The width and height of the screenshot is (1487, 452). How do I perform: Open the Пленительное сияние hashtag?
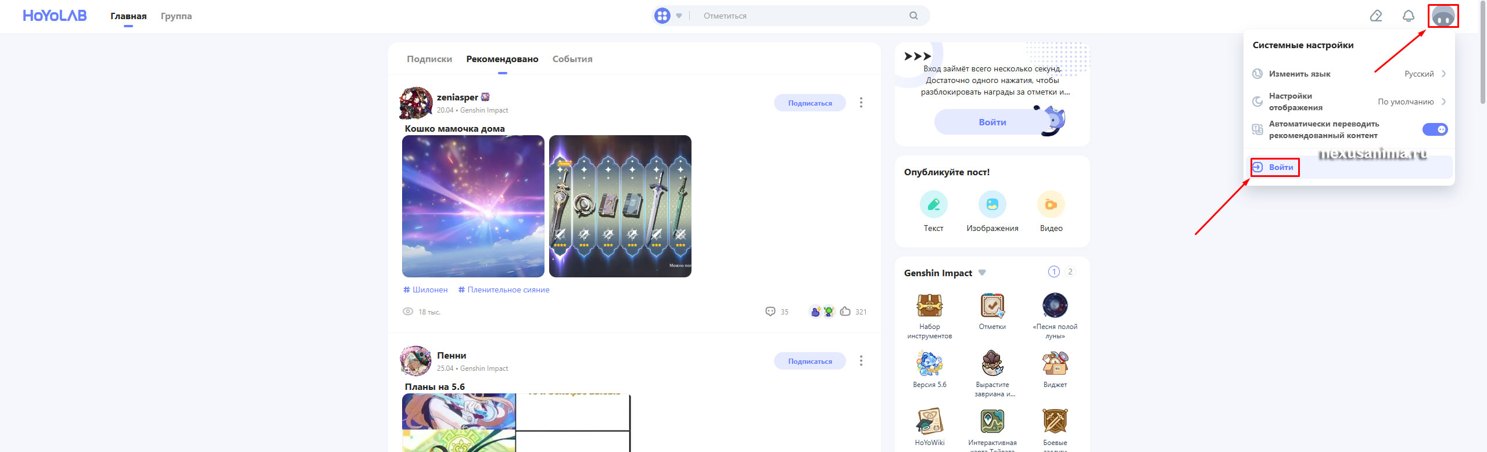point(503,290)
